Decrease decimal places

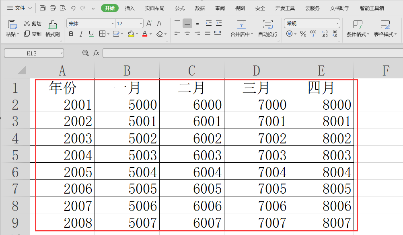pyautogui.click(x=334, y=34)
